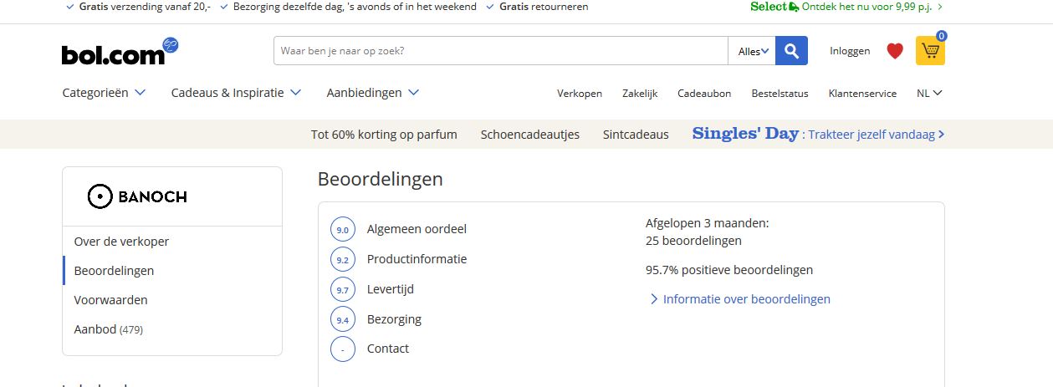Click the Inloggen link
This screenshot has height=387, width=1053.
(x=850, y=51)
